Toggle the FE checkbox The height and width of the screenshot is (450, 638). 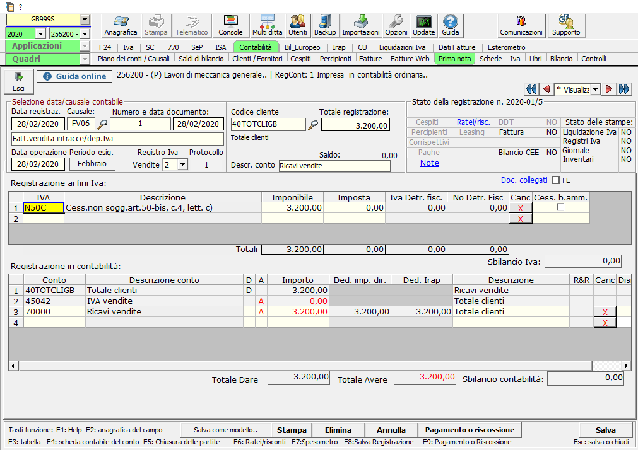555,180
